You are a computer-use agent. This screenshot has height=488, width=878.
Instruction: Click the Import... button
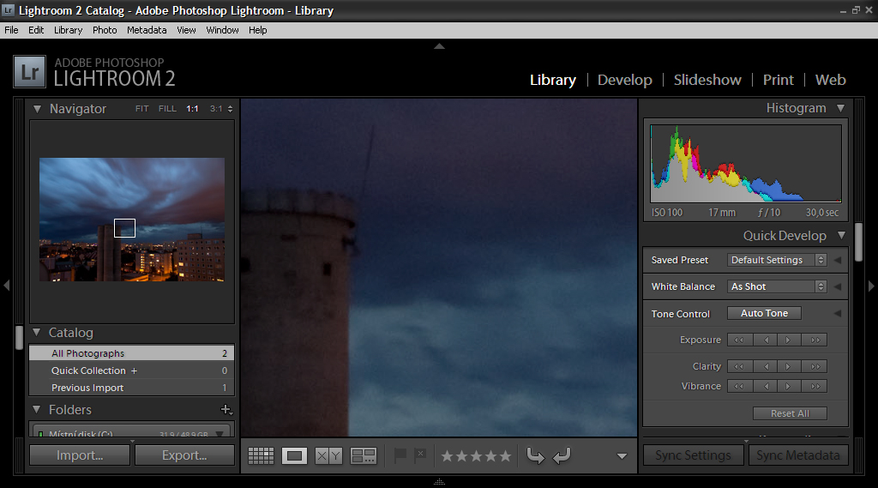(80, 455)
